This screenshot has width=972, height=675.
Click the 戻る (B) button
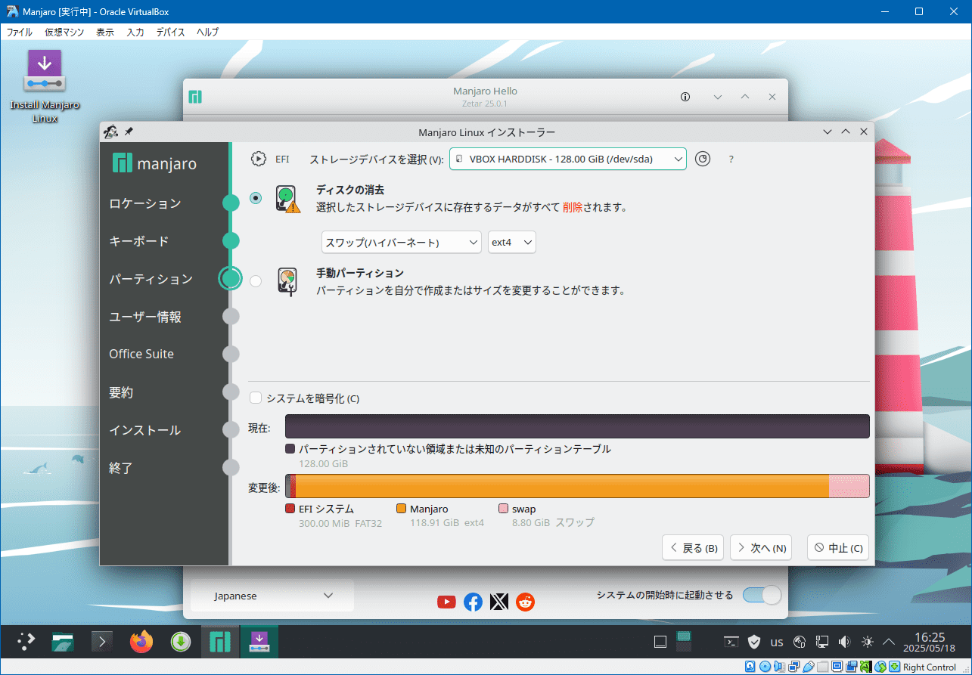pyautogui.click(x=693, y=548)
